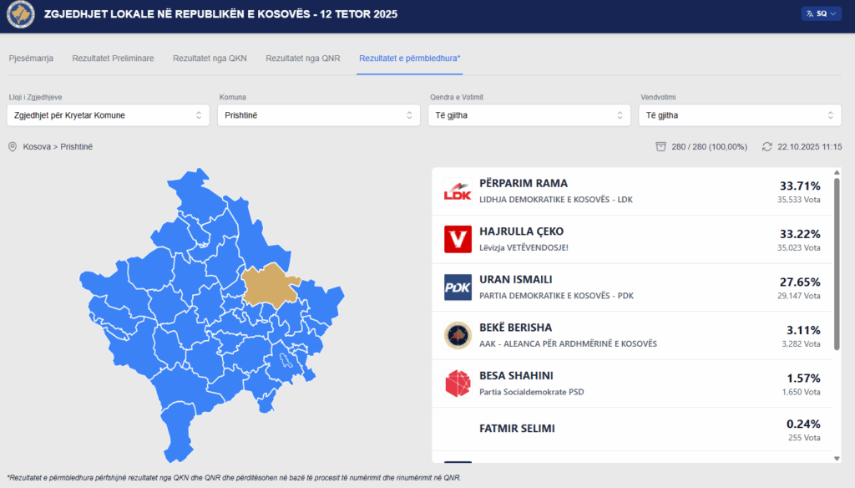855x488 pixels.
Task: Expand the Lloji i Zgjedhjeve dropdown
Action: click(x=108, y=115)
